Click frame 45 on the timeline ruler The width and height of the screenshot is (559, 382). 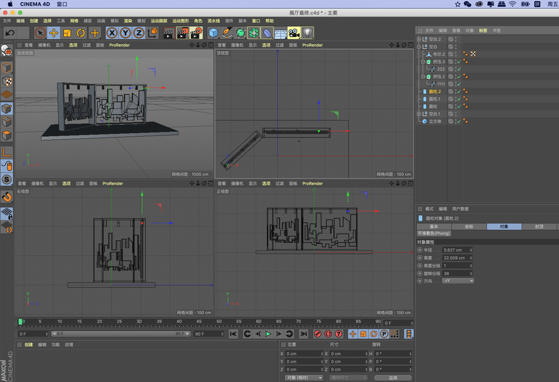coord(199,322)
